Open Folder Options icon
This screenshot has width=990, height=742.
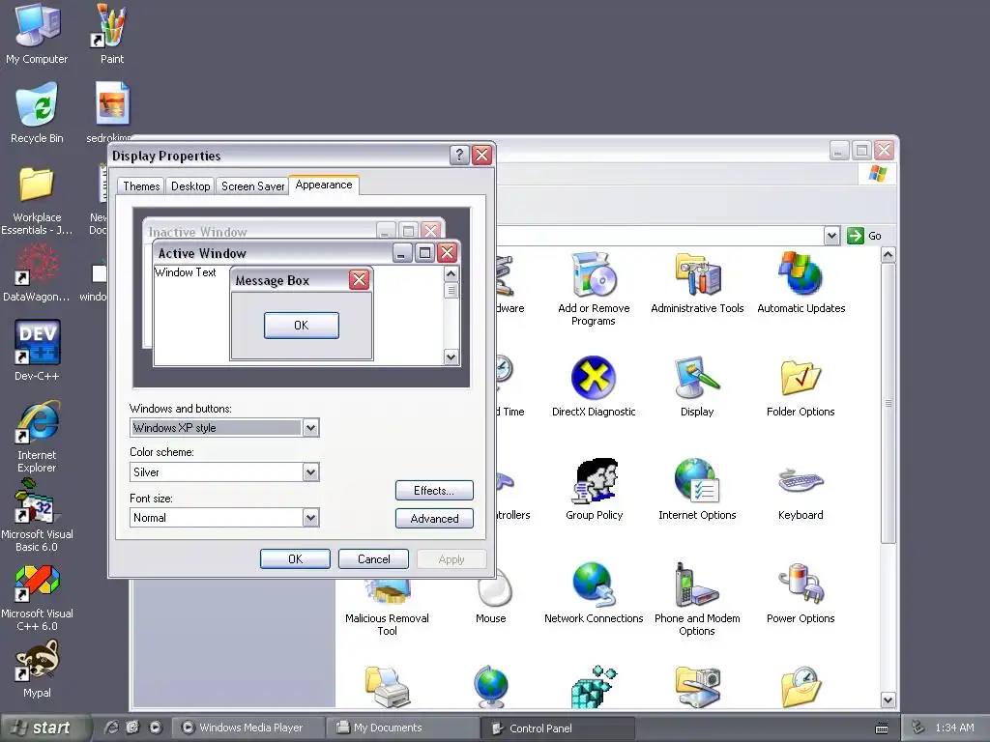[801, 386]
